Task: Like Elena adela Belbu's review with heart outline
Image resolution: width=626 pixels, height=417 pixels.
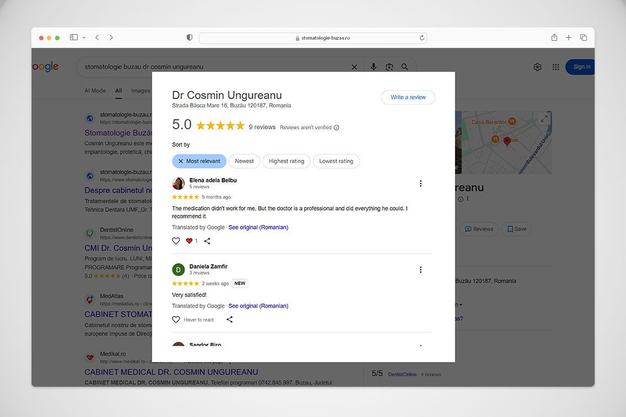Action: [176, 241]
